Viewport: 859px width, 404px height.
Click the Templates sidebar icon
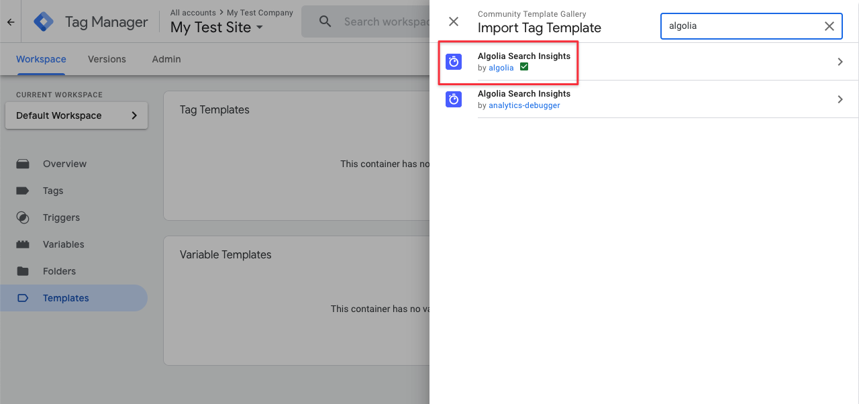tap(23, 298)
